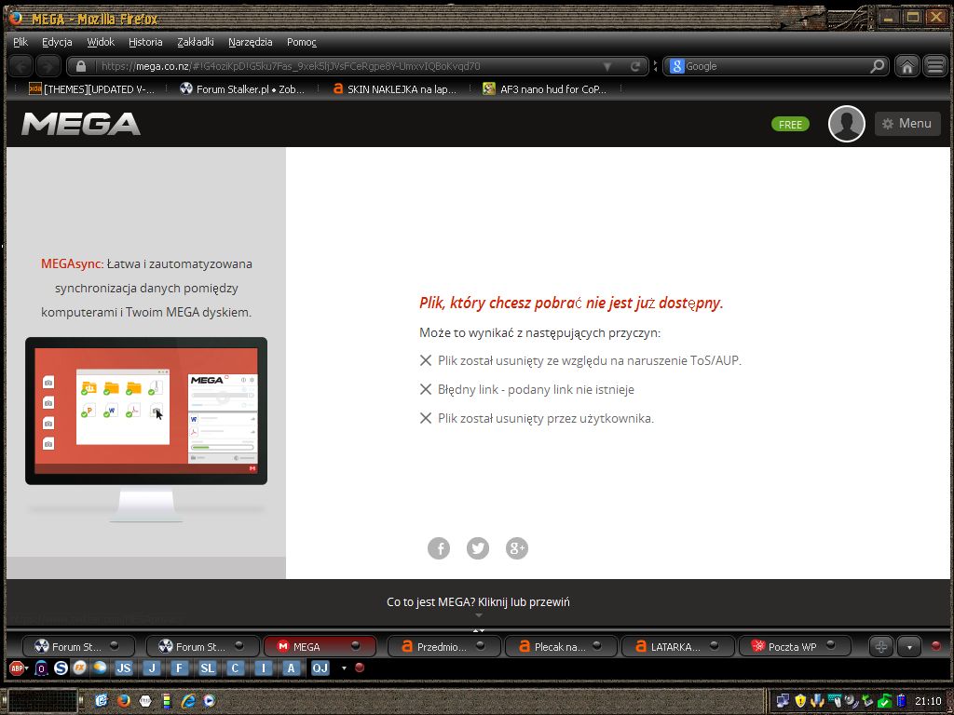Open the Firefox hamburger menu

(935, 66)
